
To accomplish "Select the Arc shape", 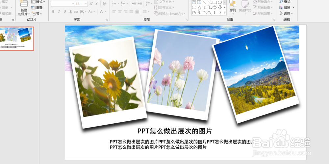I will [204, 12].
